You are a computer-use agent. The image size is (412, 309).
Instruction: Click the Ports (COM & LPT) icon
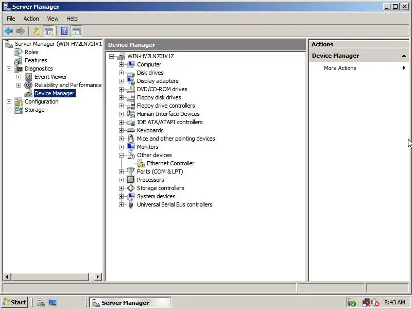click(x=131, y=171)
